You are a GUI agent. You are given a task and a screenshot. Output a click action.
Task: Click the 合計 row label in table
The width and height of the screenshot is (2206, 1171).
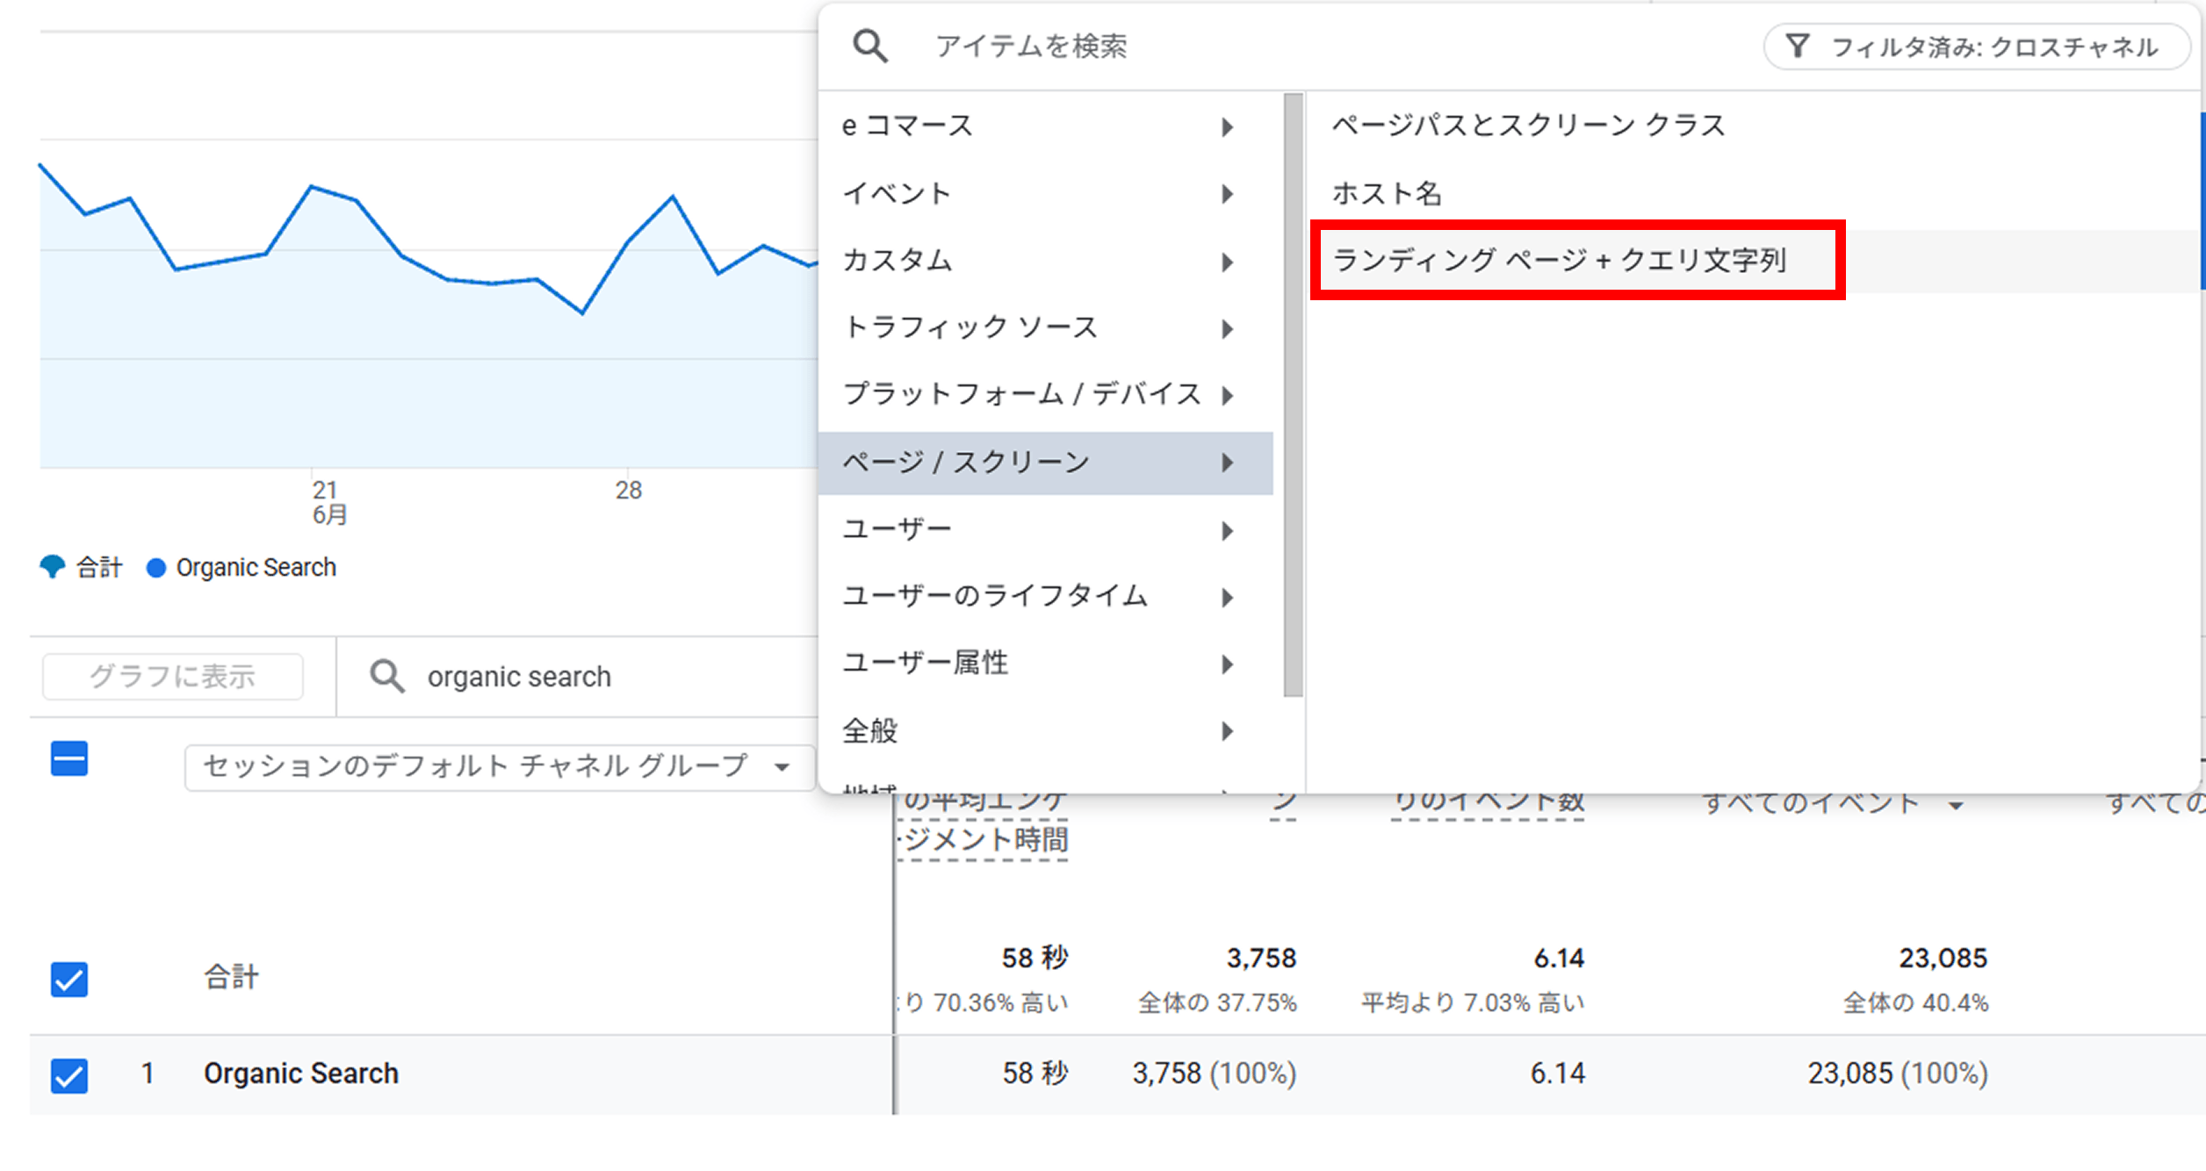(232, 977)
